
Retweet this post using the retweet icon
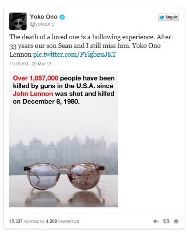[166, 221]
